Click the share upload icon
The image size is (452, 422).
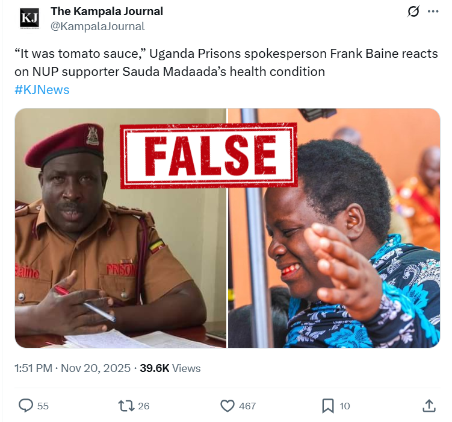(429, 406)
